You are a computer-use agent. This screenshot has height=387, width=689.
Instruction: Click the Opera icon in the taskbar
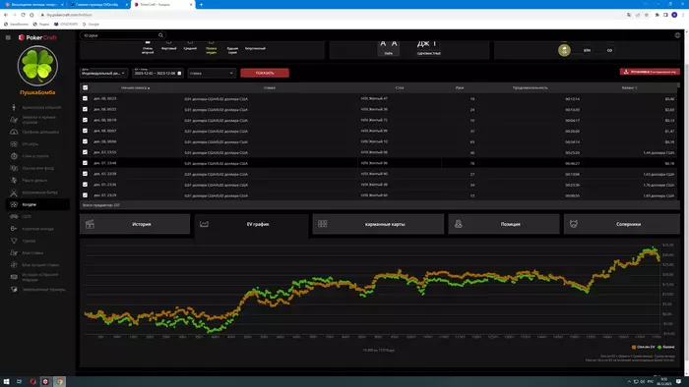pyautogui.click(x=32, y=382)
